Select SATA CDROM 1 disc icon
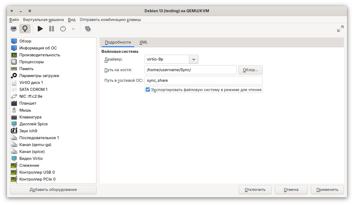354x205 pixels. point(14,89)
